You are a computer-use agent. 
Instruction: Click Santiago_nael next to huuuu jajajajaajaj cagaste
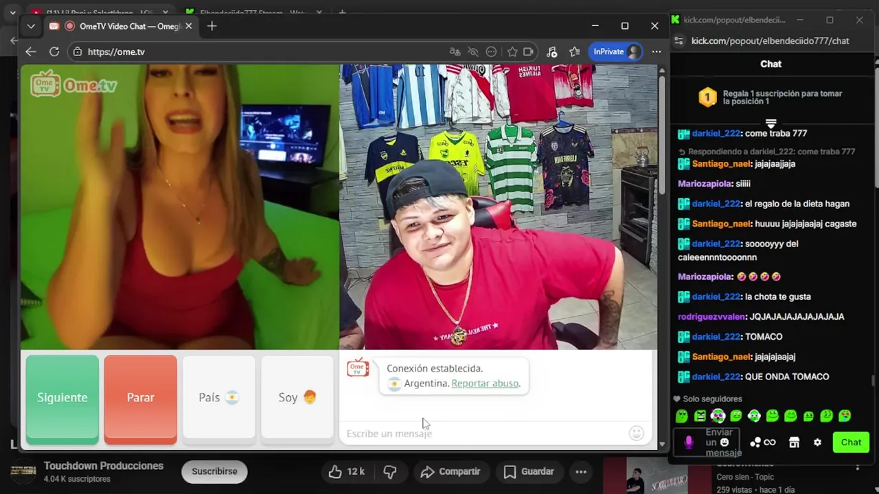[x=722, y=224]
